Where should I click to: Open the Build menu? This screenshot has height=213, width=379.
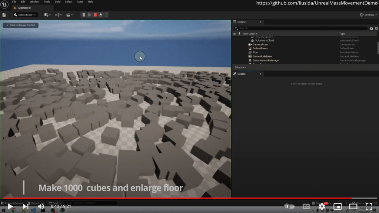[x=57, y=2]
